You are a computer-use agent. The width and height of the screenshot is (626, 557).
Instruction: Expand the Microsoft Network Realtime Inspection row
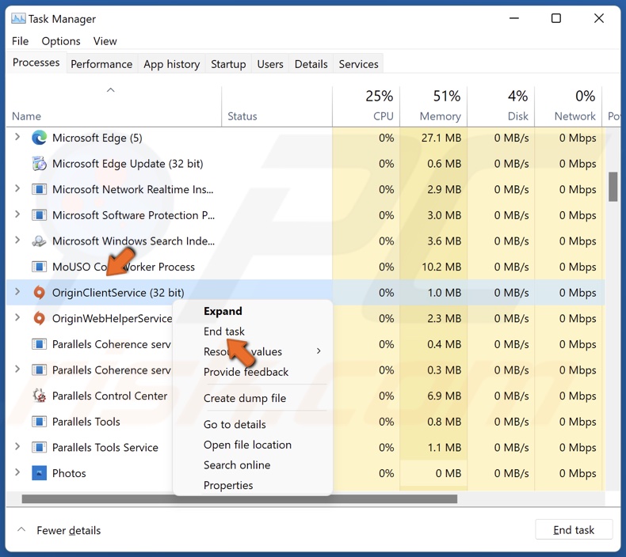point(17,188)
